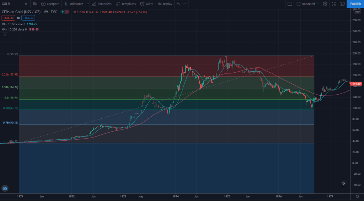Toggle the market status indicator beside TVC
This screenshot has width=364, height=201.
tap(63, 12)
